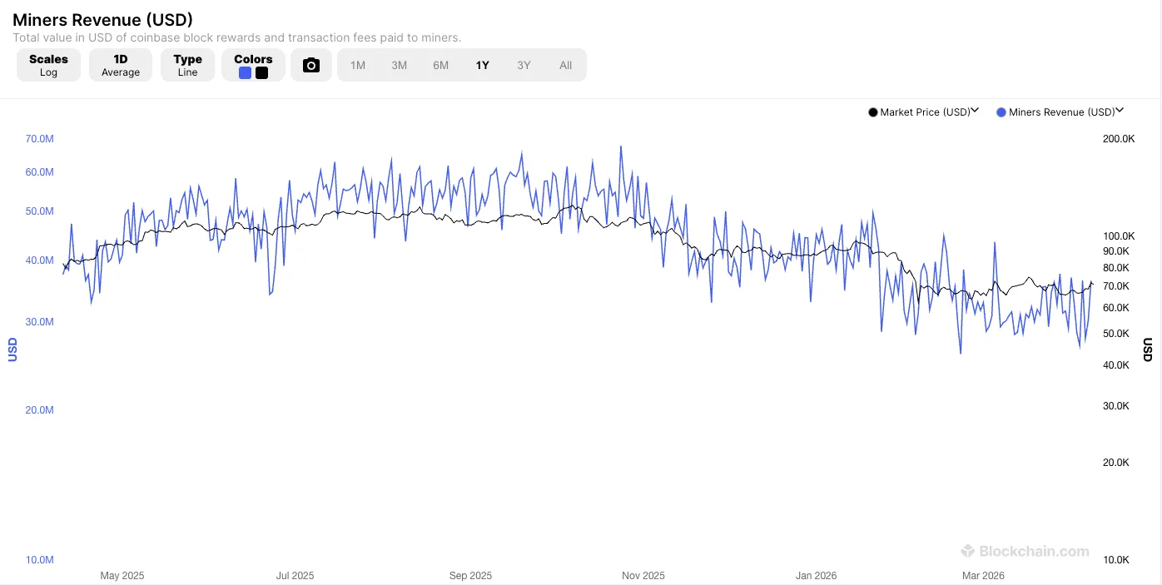Click the Miners Revenue (USD) chart title
Viewport: 1162px width, 585px height.
pyautogui.click(x=102, y=20)
